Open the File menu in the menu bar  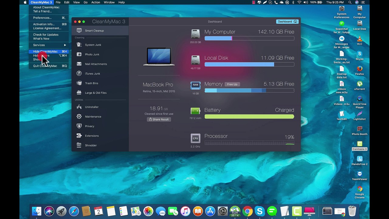pos(58,2)
